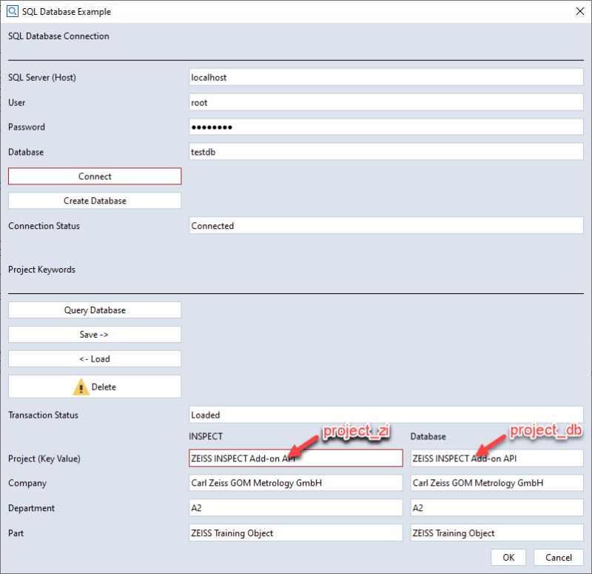Viewport: 592px width, 574px height.
Task: Select the Database field containing testdb
Action: coord(386,152)
